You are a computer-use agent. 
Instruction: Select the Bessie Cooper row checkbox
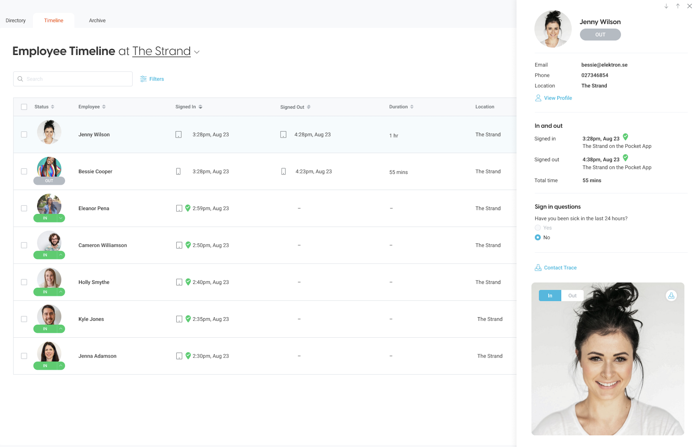point(24,172)
